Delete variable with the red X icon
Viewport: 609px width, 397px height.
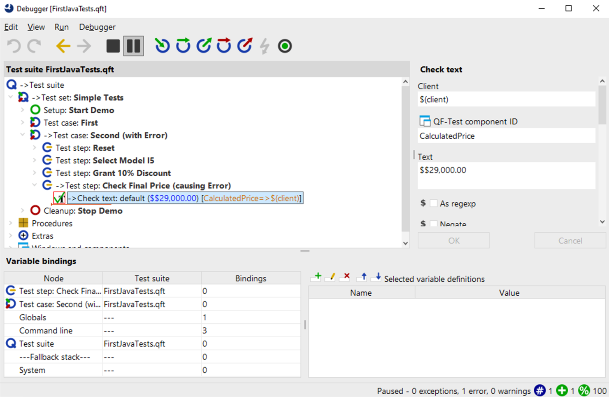[x=345, y=277]
